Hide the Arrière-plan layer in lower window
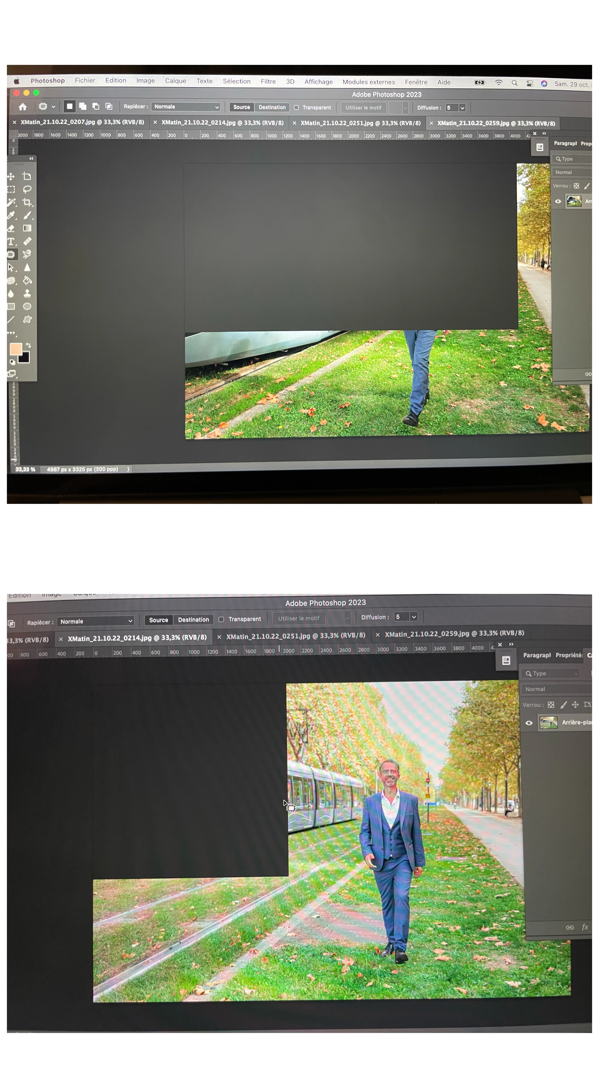599x1065 pixels. click(x=528, y=723)
